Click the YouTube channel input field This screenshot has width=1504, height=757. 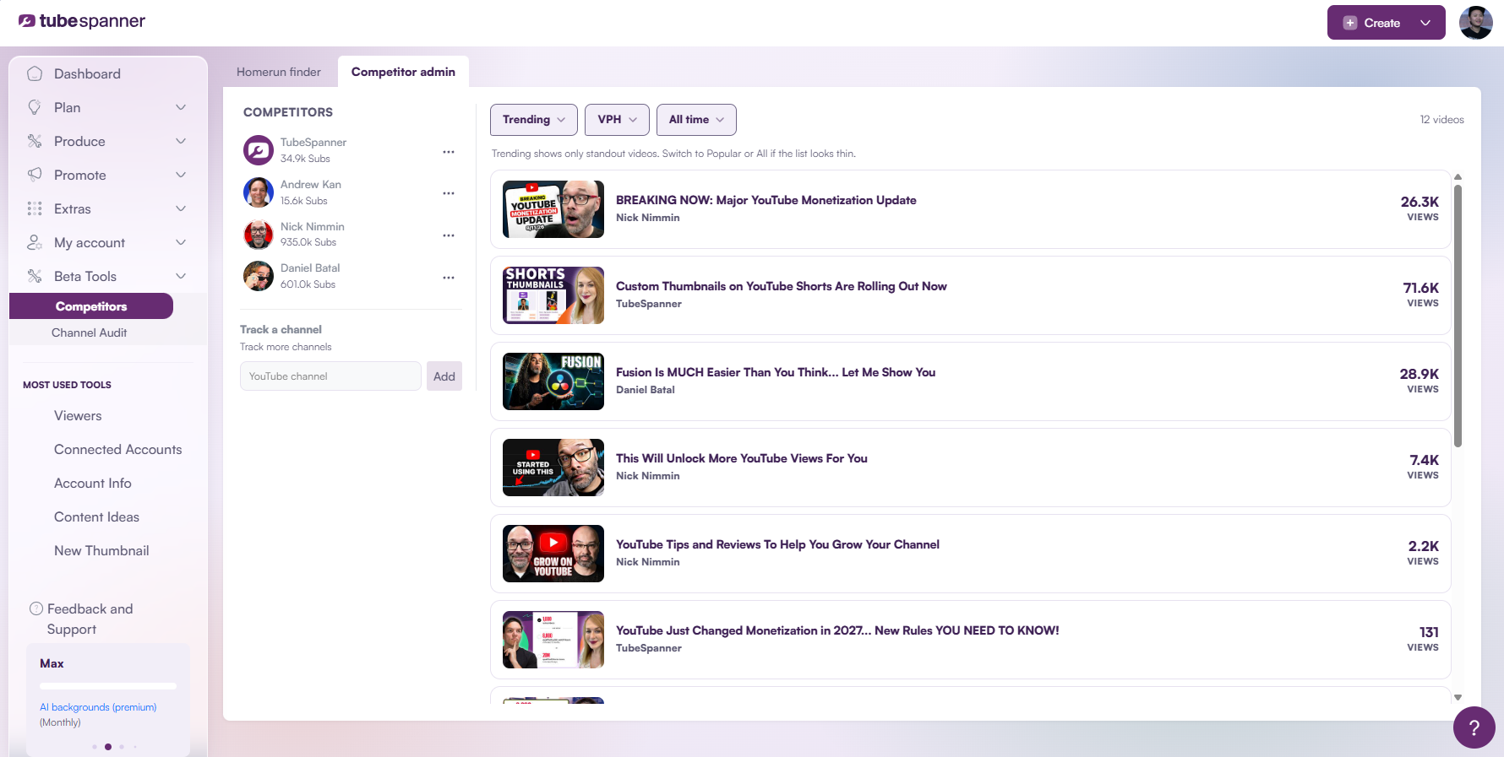(x=330, y=376)
